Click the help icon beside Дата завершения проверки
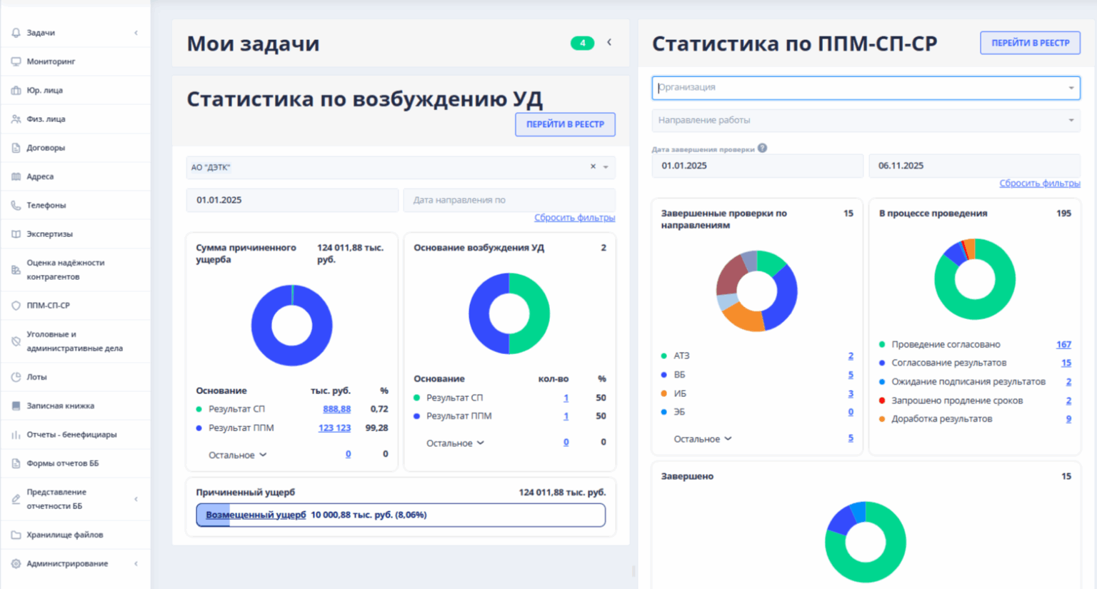1097x589 pixels. pyautogui.click(x=763, y=148)
